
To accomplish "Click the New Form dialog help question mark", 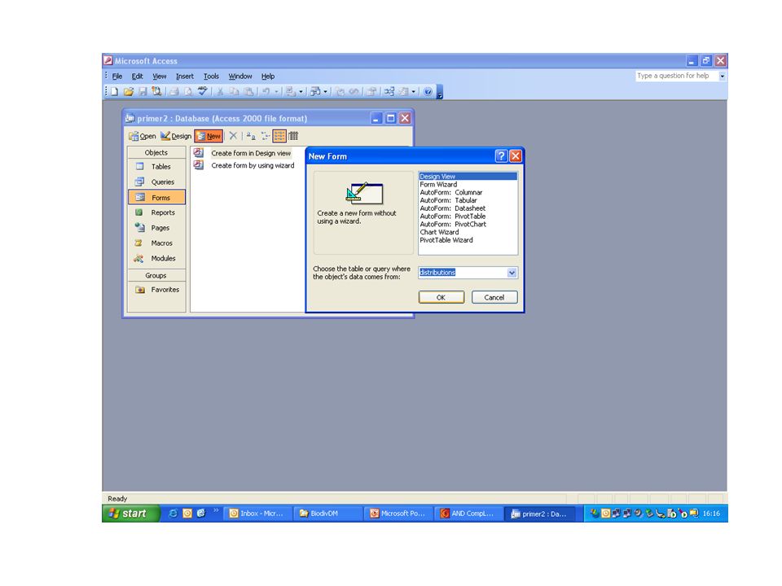I will click(x=501, y=156).
